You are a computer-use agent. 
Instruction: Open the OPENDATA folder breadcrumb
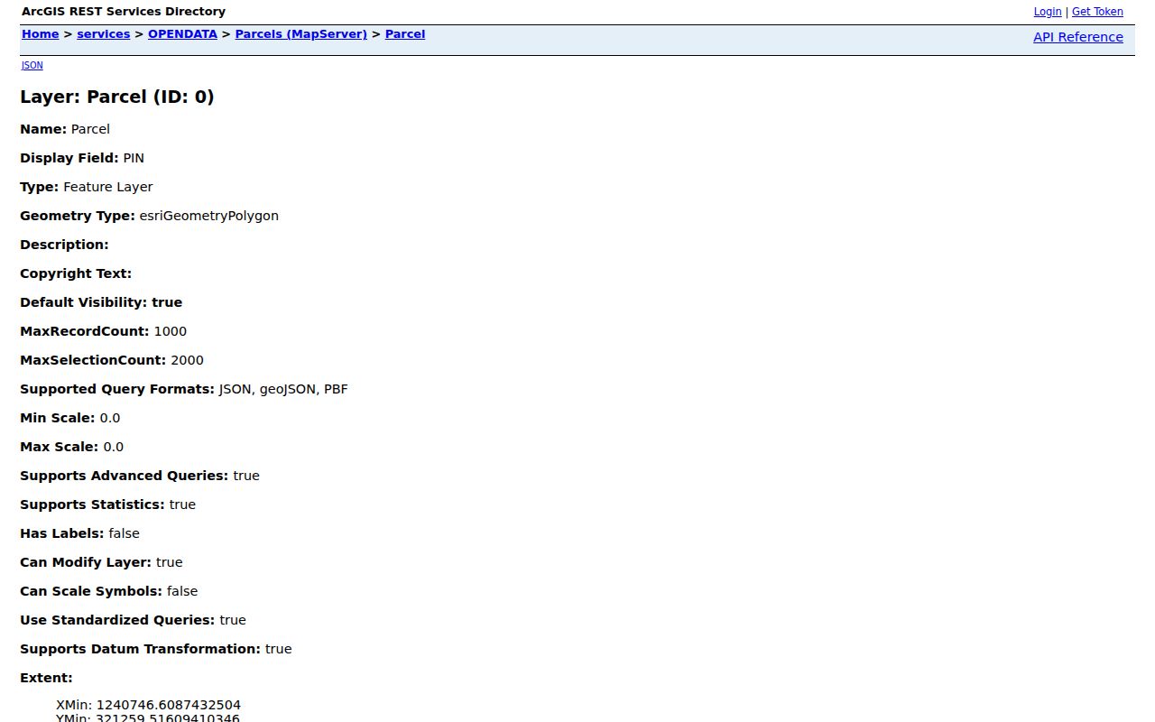click(x=182, y=34)
